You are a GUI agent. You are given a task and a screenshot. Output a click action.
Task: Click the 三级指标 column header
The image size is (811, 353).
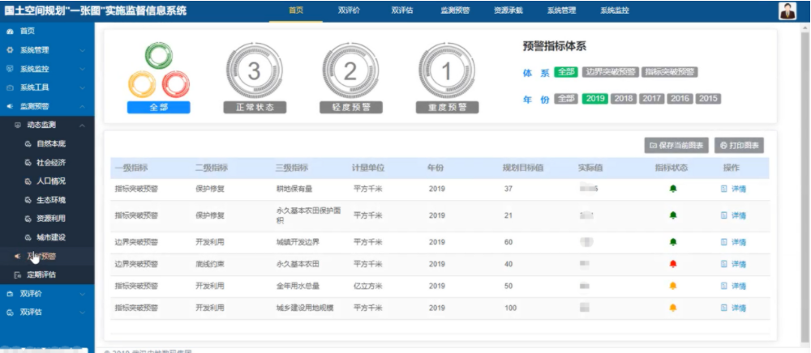[x=292, y=168]
